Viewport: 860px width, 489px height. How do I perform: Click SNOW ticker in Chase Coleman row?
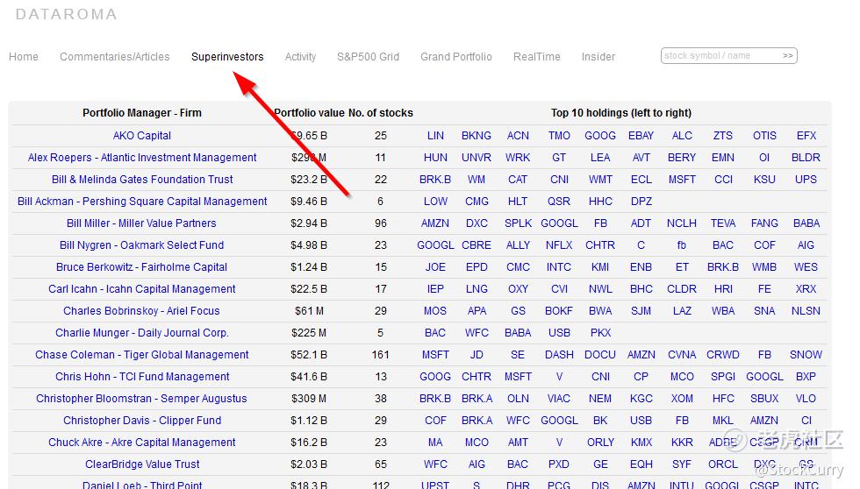coord(806,355)
